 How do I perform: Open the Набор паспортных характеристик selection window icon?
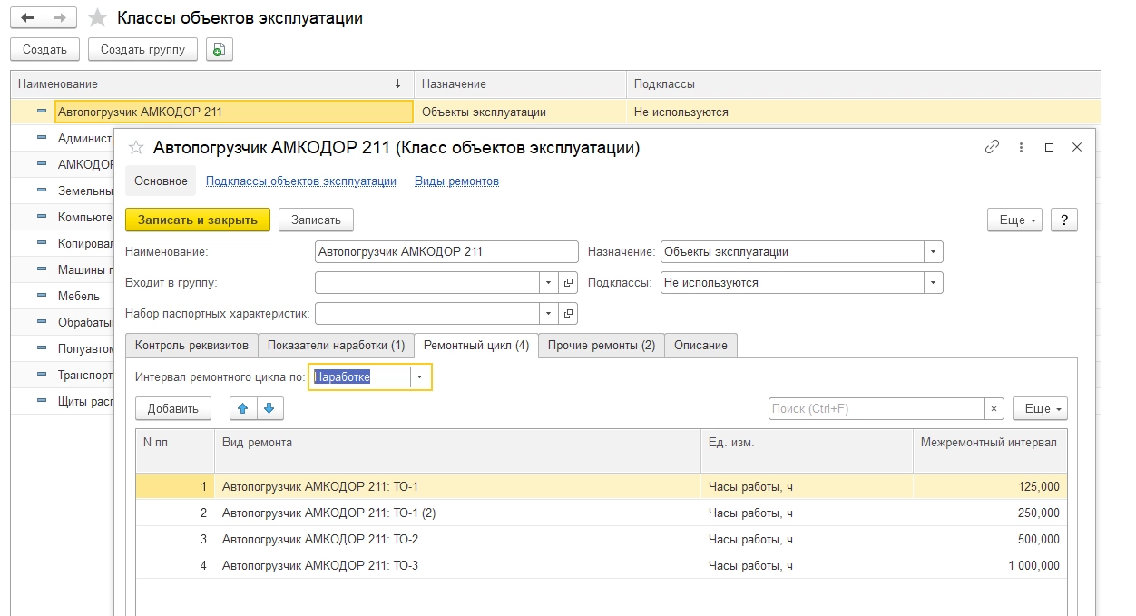click(568, 314)
